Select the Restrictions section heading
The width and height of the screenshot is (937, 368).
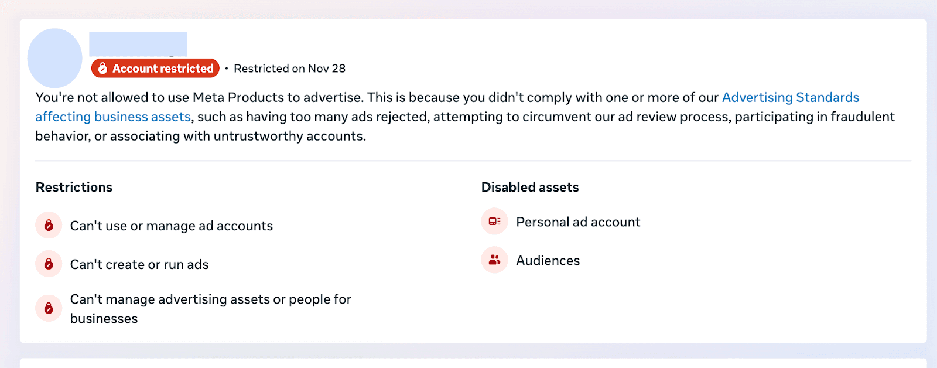[74, 187]
